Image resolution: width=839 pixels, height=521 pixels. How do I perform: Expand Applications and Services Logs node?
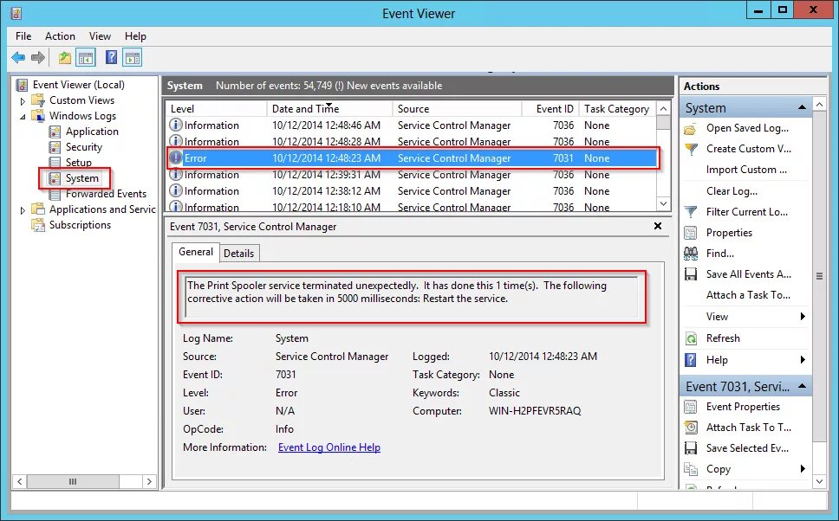click(23, 210)
